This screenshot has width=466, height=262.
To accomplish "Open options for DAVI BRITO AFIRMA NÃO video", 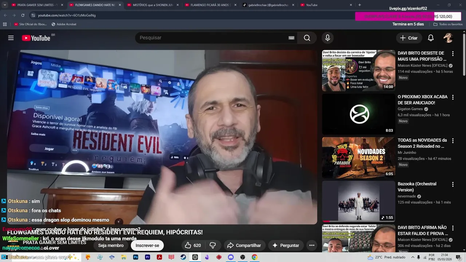I will click(453, 228).
